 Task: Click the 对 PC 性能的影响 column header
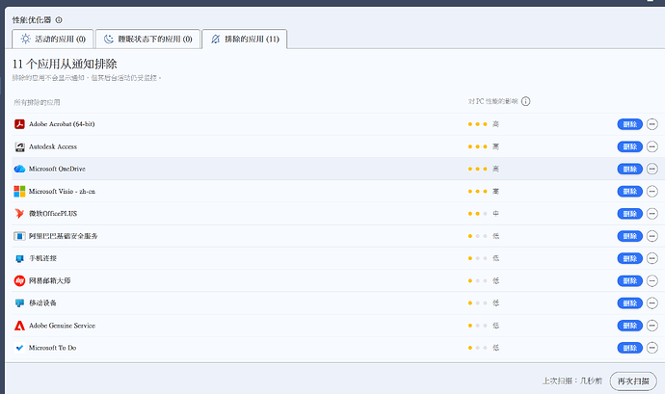pos(492,101)
